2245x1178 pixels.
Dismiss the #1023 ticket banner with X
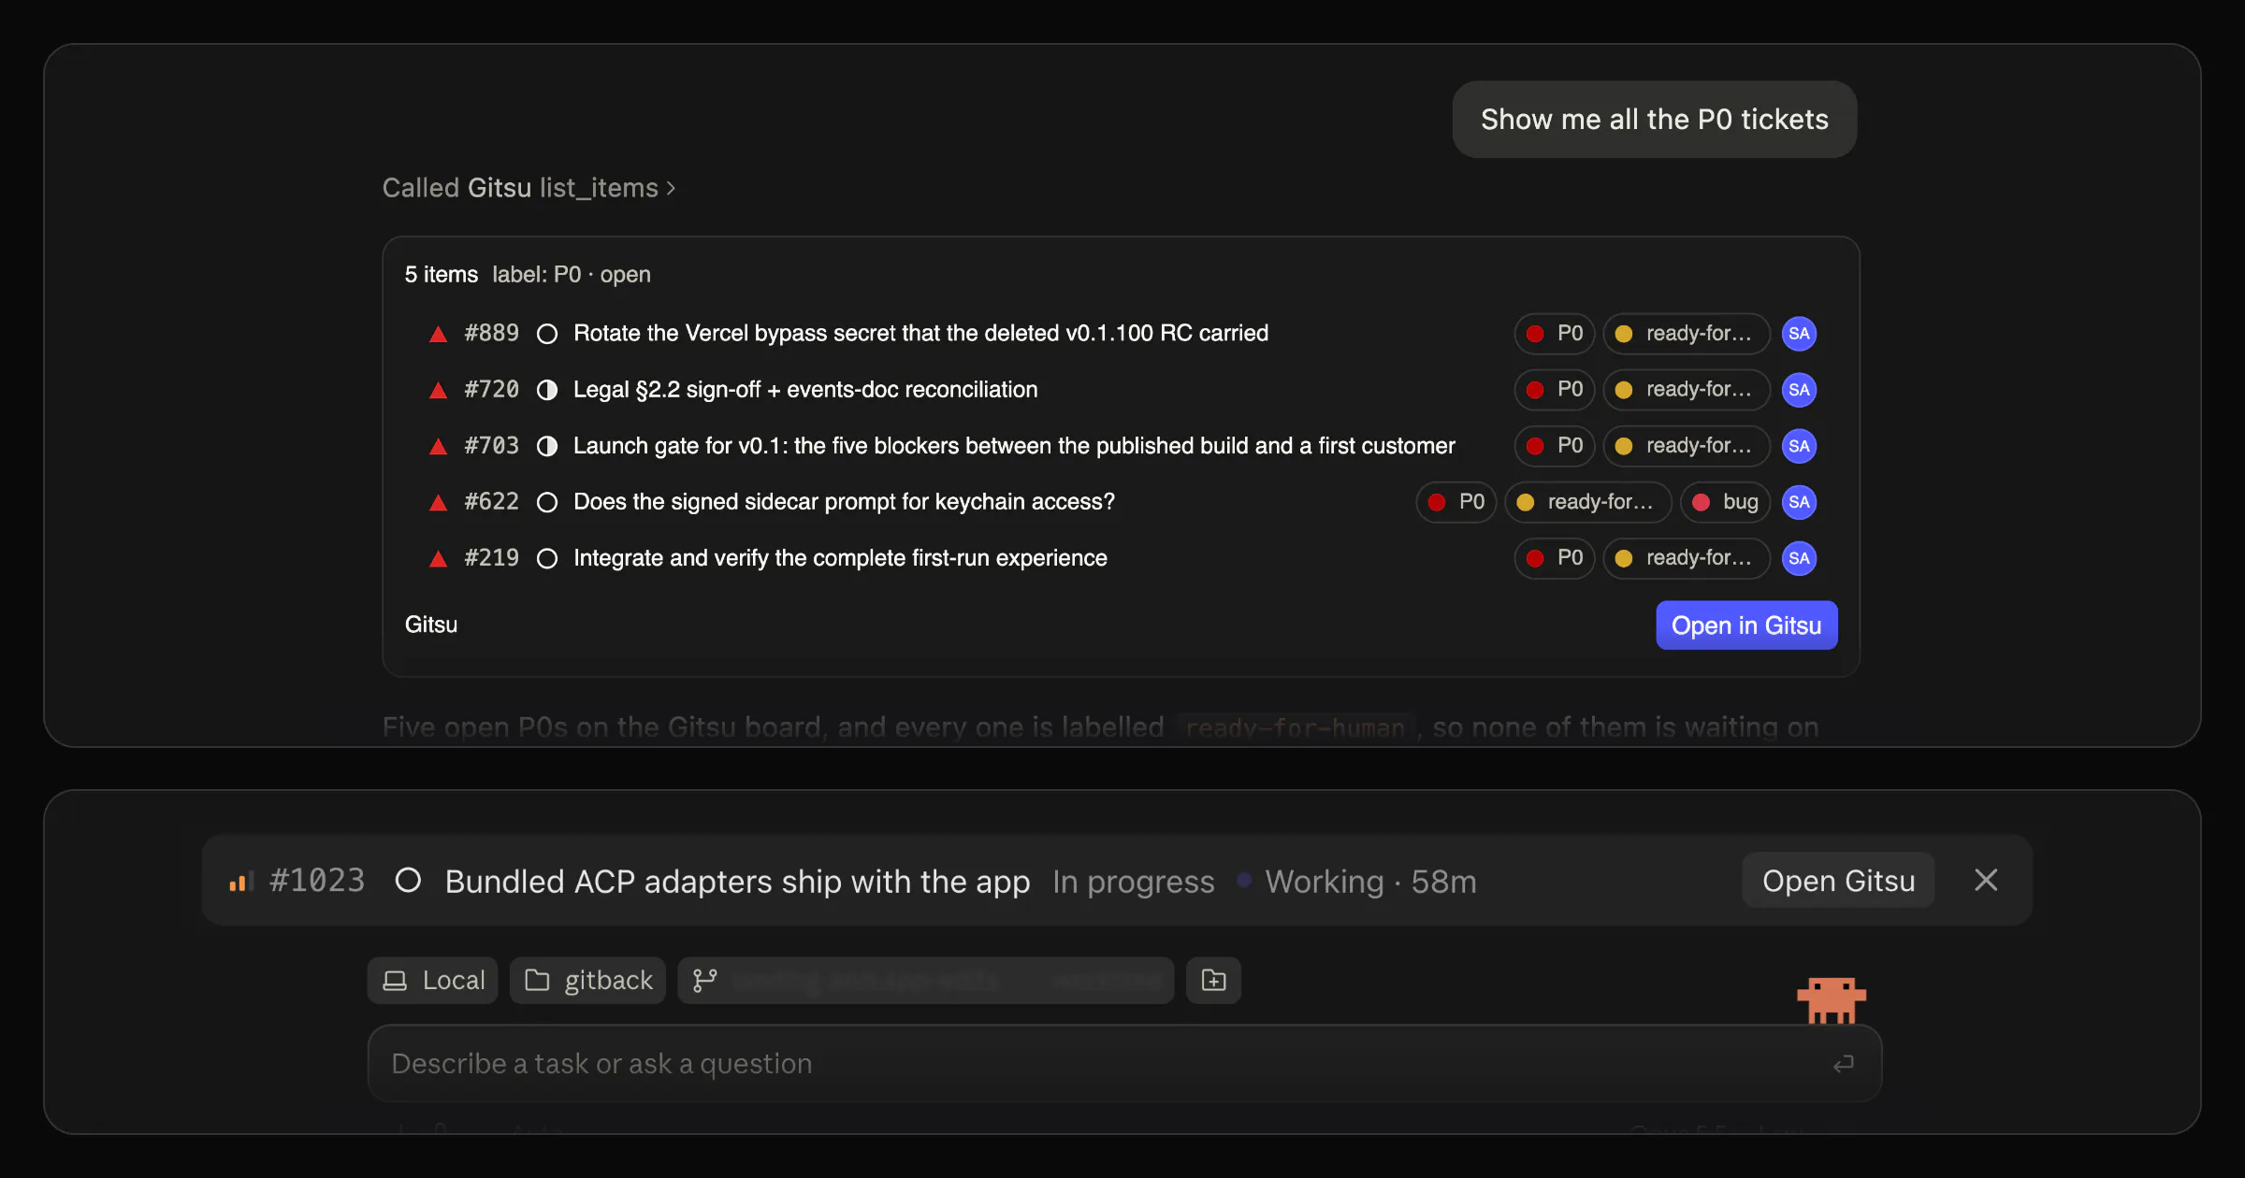[1986, 881]
